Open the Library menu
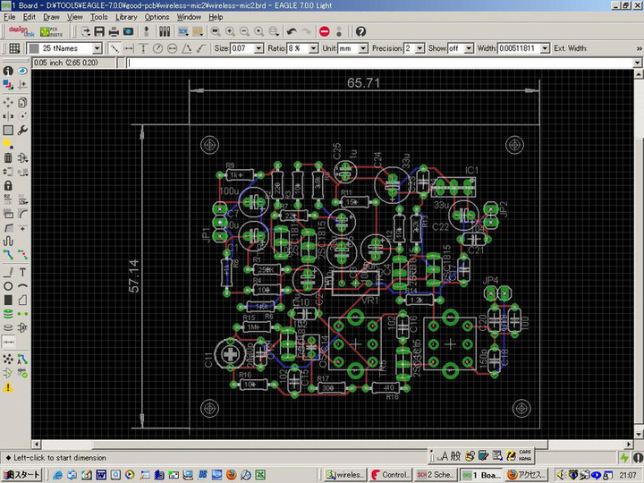644x483 pixels. click(x=126, y=17)
